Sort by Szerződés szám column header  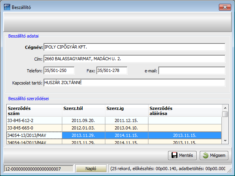(x=34, y=111)
